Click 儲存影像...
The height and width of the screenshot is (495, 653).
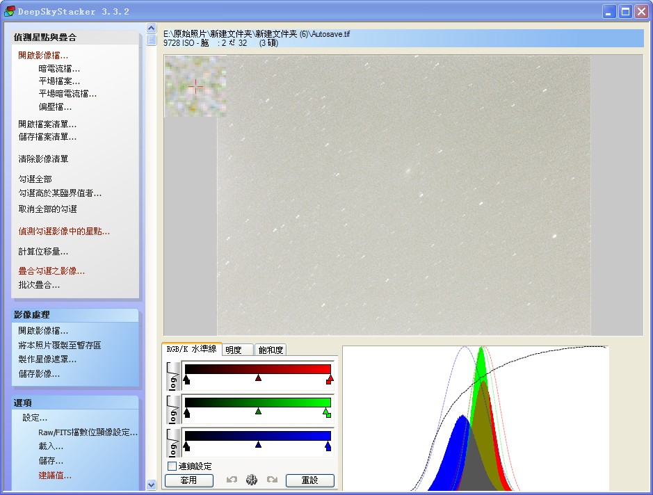coord(39,374)
